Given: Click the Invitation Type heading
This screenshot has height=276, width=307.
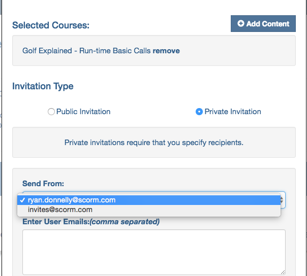Looking at the screenshot, I should 43,86.
